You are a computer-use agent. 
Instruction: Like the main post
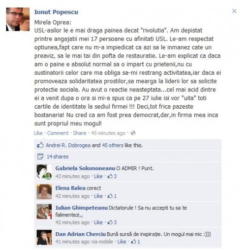point(38,133)
